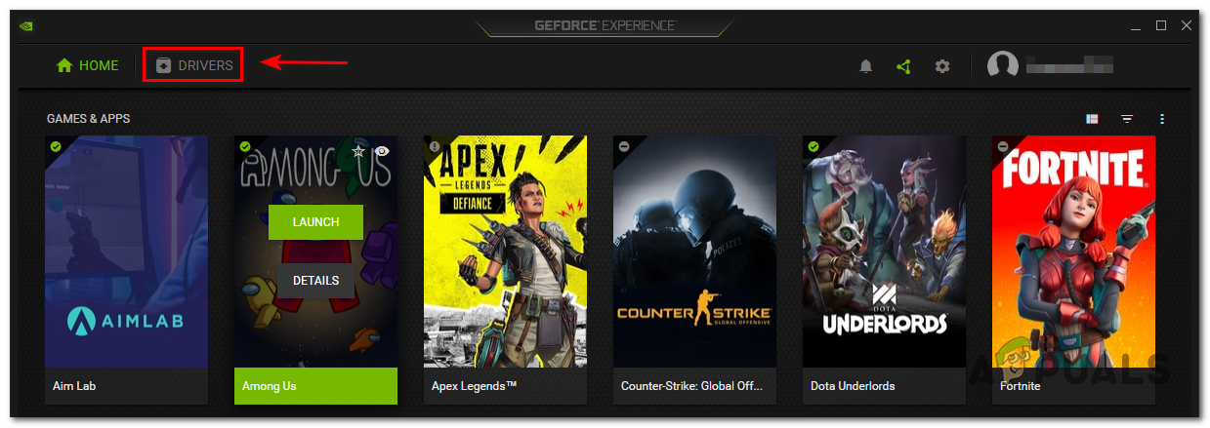
Task: Open Among Us details
Action: 315,280
